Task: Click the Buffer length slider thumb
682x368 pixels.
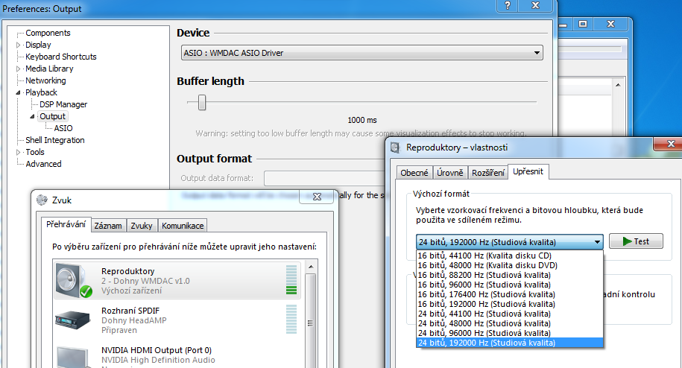Action: (202, 103)
